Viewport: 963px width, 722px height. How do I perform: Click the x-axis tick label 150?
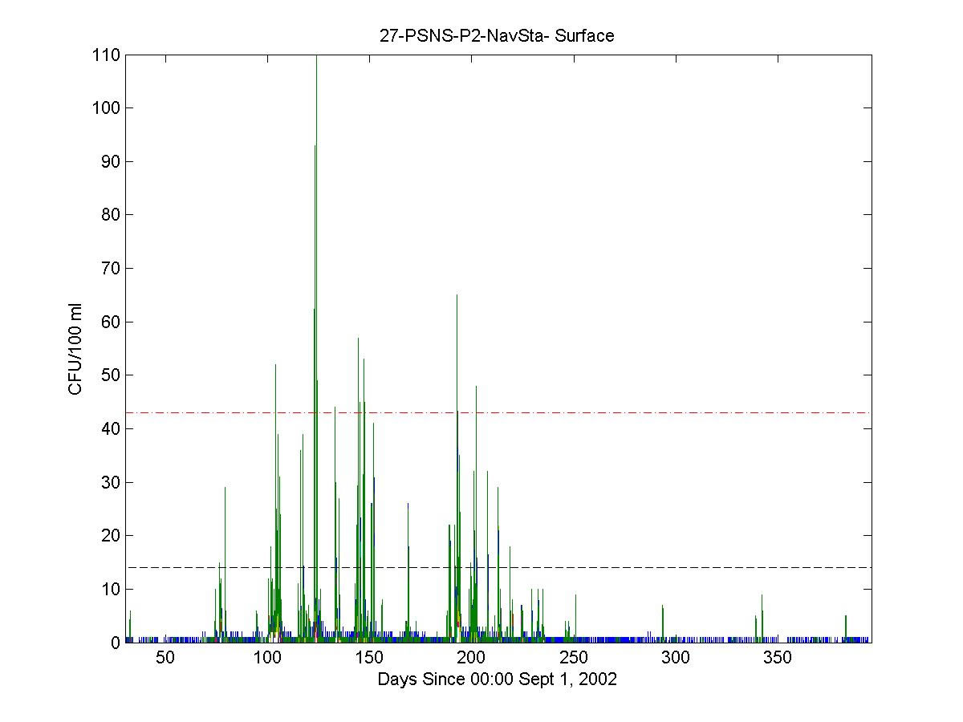pyautogui.click(x=369, y=658)
